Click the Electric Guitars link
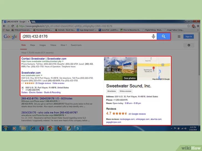Image resolution: width=202 pixels, height=151 pixels. pyautogui.click(x=36, y=92)
